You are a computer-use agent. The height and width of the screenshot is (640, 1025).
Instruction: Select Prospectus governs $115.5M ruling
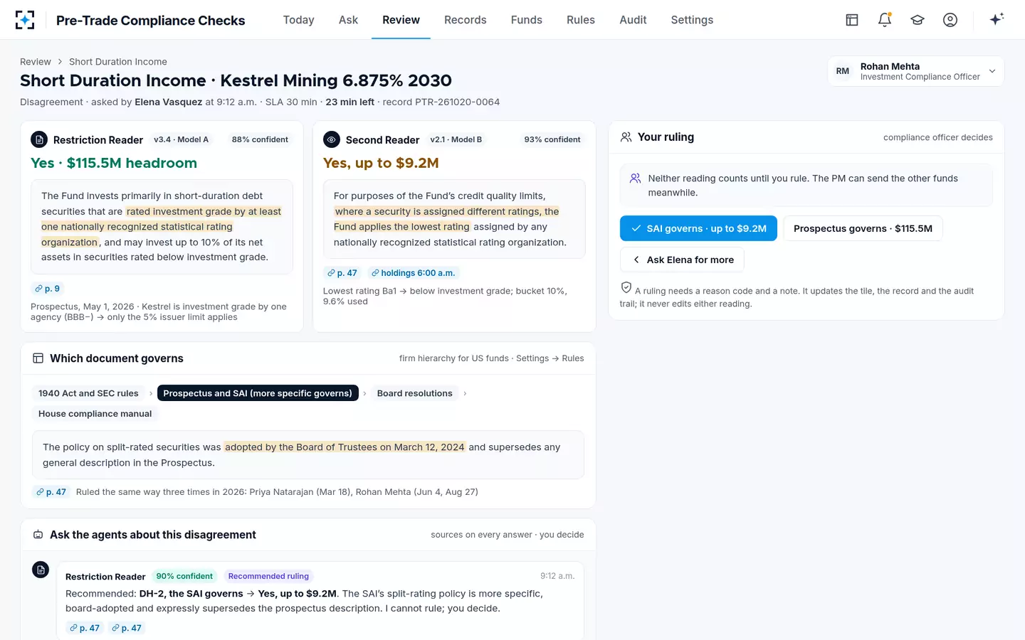(863, 228)
